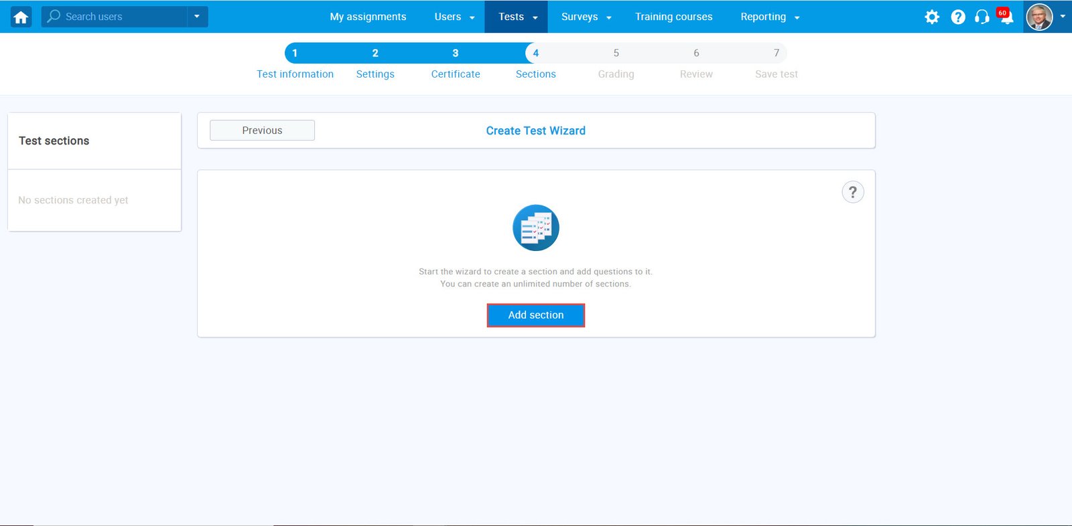Screen dimensions: 1072x526
Task: Click the section help question mark icon
Action: tap(852, 193)
